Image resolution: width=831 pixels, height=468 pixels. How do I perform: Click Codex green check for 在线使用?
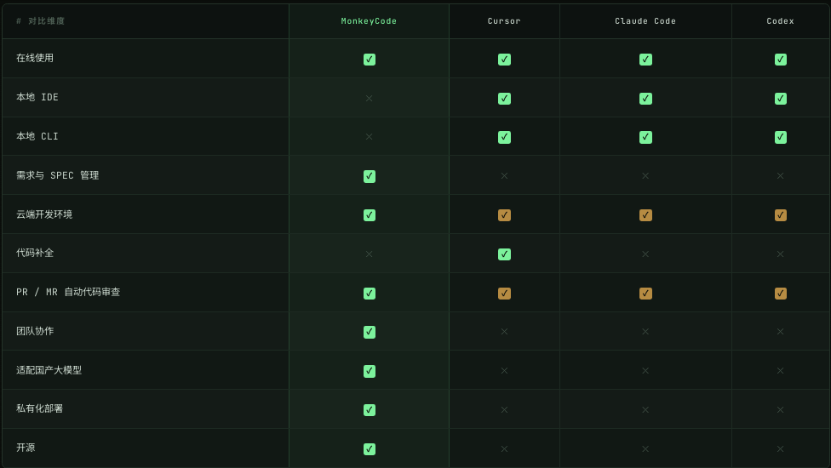(781, 60)
